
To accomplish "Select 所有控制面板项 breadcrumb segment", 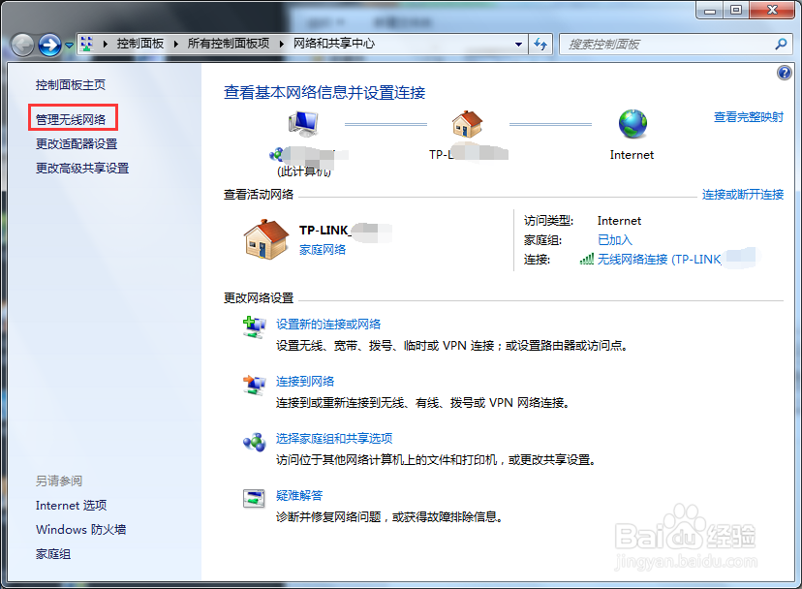I will [229, 44].
